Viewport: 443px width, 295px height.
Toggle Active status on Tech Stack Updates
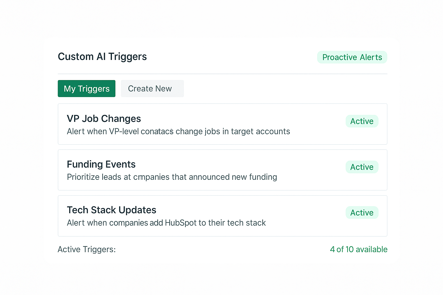click(x=362, y=213)
